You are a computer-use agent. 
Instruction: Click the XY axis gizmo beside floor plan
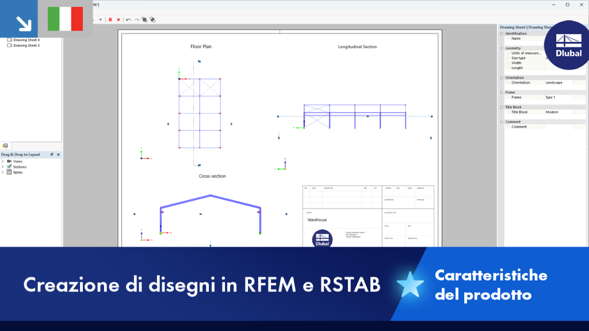pos(146,154)
